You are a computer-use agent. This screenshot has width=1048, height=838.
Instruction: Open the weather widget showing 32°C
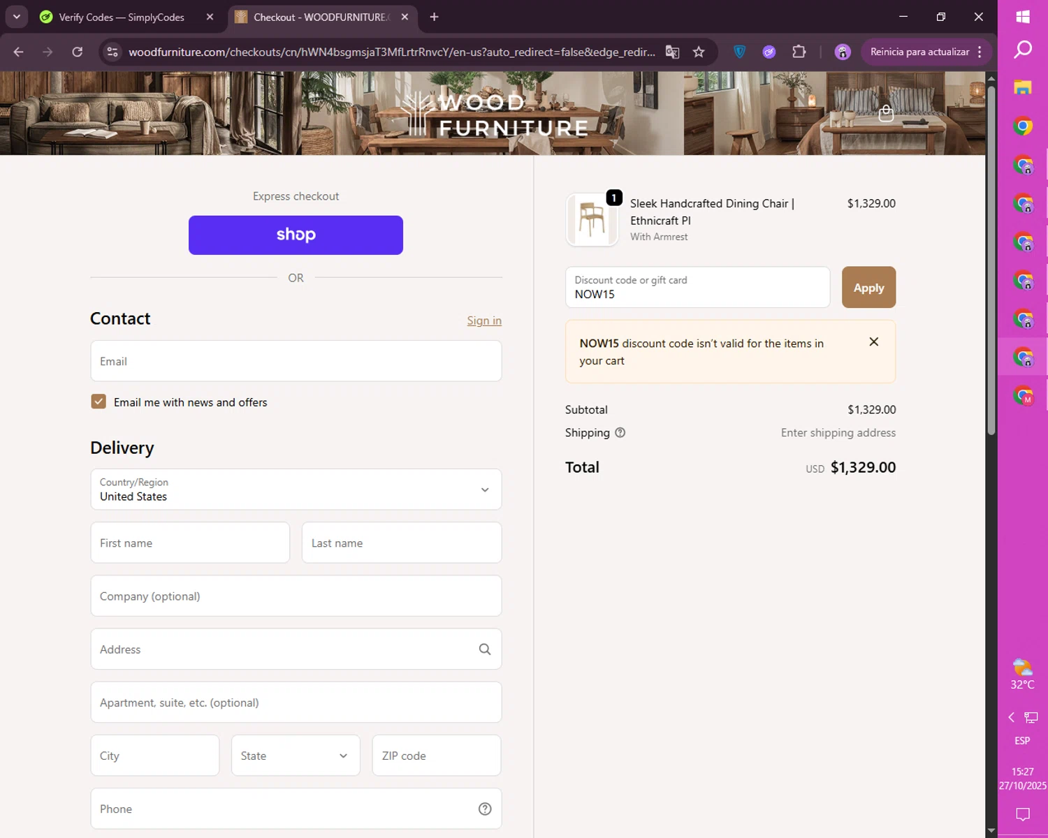[1022, 674]
